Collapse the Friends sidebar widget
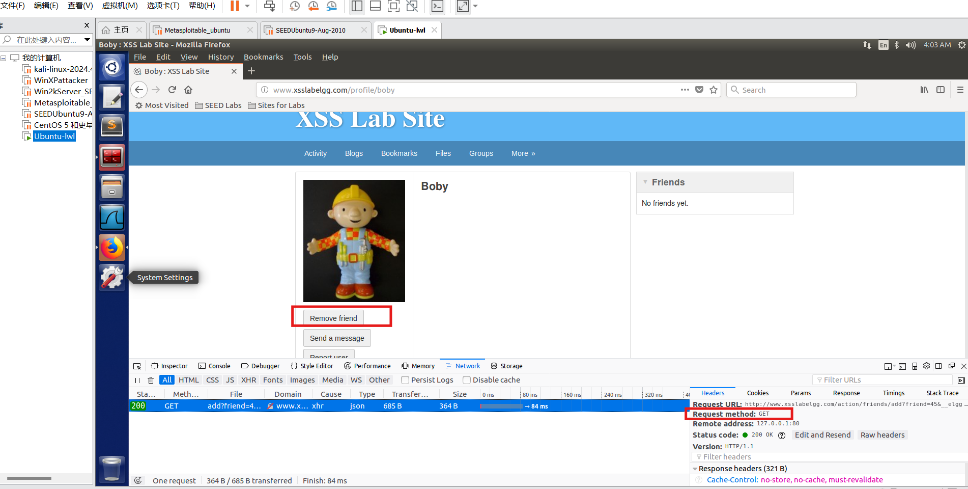 coord(645,182)
